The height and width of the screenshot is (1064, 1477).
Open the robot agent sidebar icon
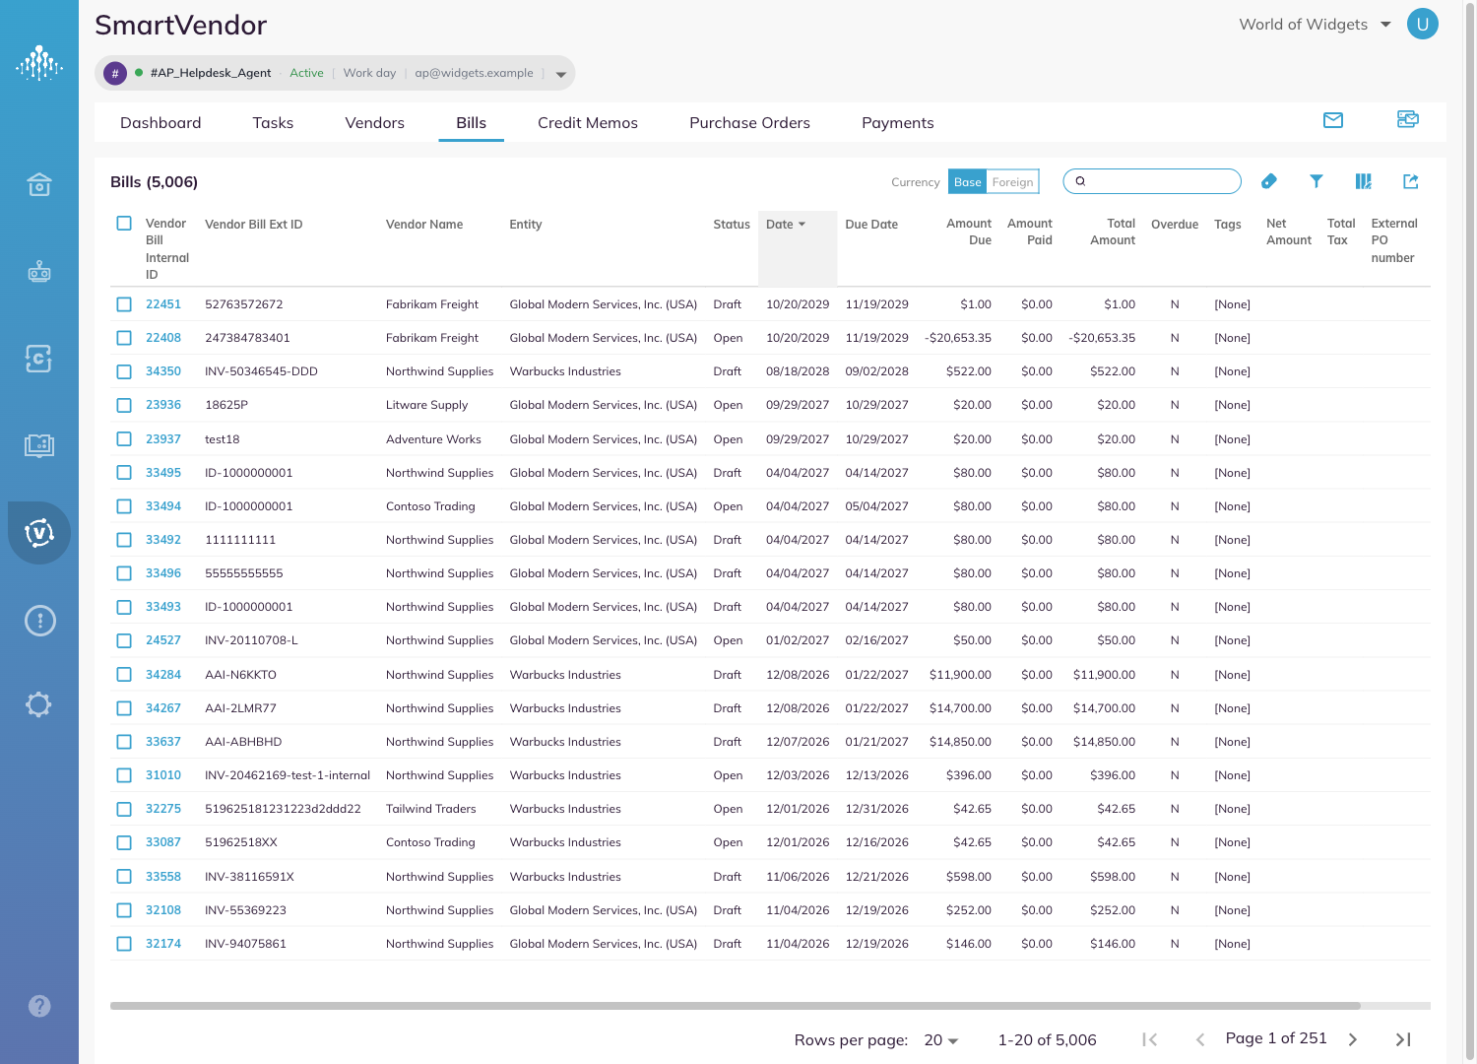click(x=39, y=271)
